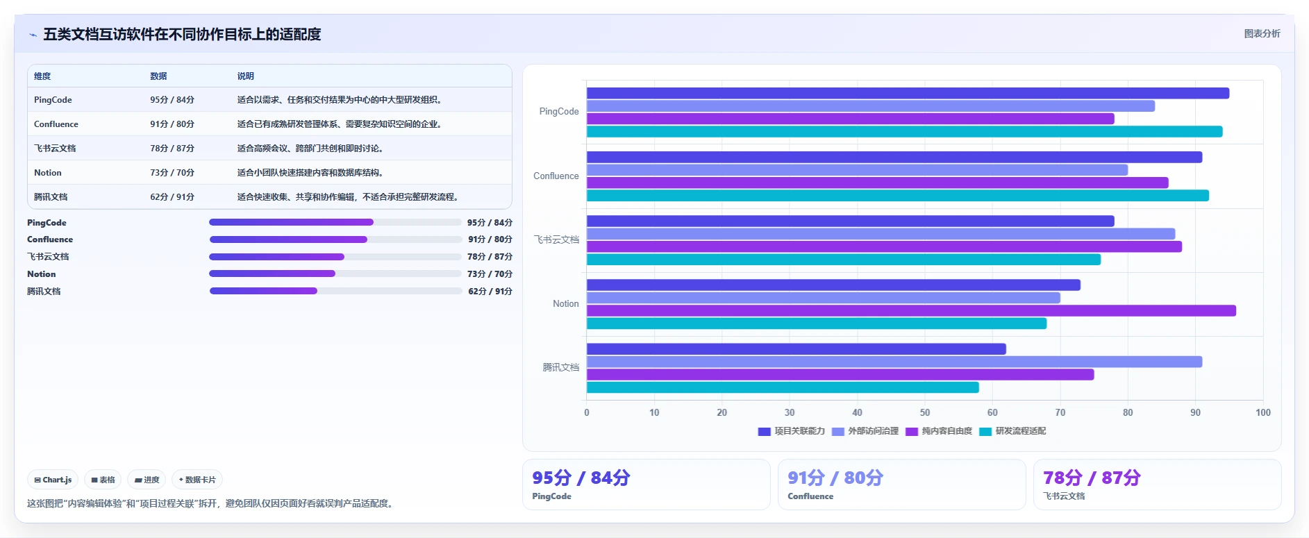Image resolution: width=1309 pixels, height=538 pixels.
Task: Toggle the 研发流程适配 legend item
Action: [x=1012, y=431]
